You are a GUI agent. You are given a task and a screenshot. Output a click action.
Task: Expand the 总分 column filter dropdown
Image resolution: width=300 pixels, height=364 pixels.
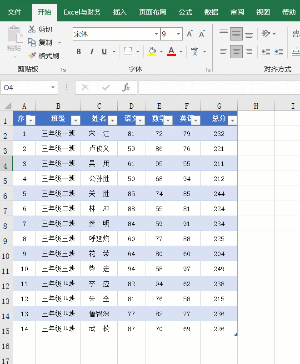click(x=232, y=120)
